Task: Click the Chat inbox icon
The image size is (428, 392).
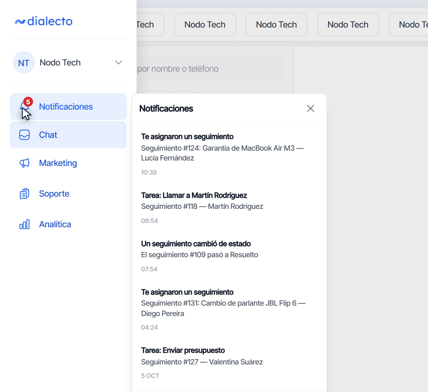Action: [24, 135]
